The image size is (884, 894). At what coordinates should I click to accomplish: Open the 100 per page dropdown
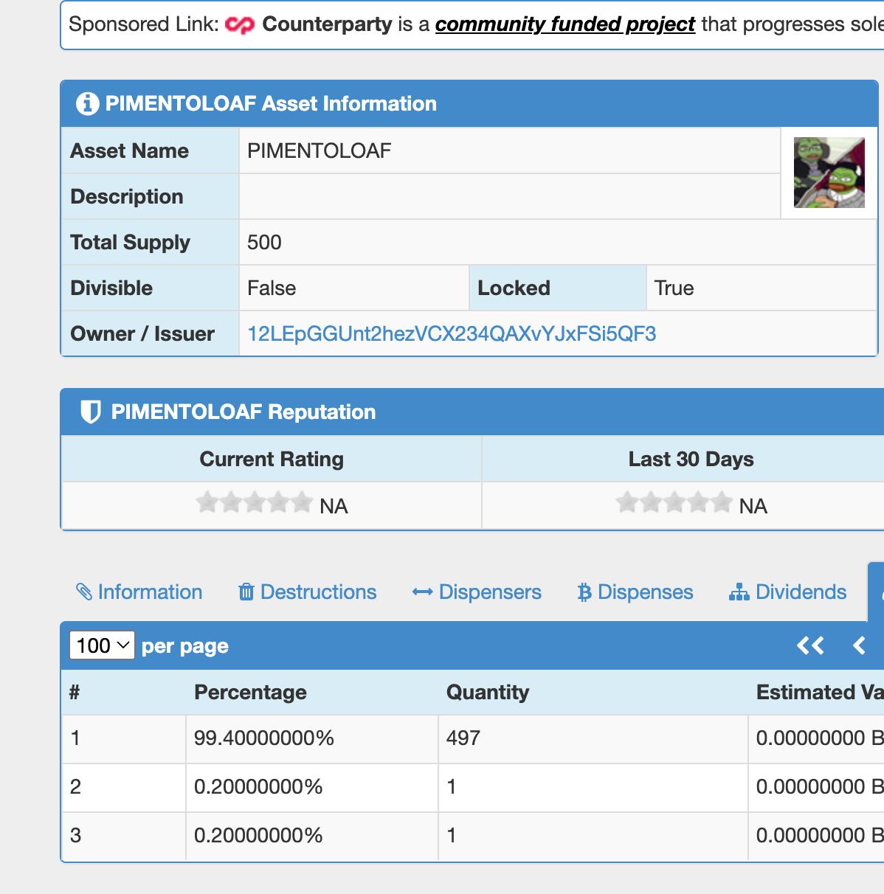coord(102,646)
